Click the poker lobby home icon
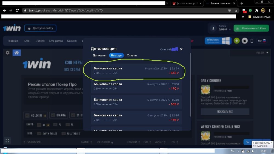 (x=16, y=53)
